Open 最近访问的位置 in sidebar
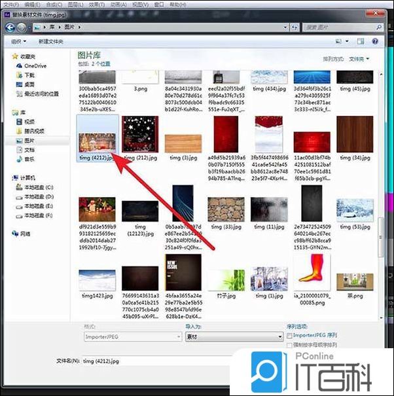The image size is (394, 396). 37,94
